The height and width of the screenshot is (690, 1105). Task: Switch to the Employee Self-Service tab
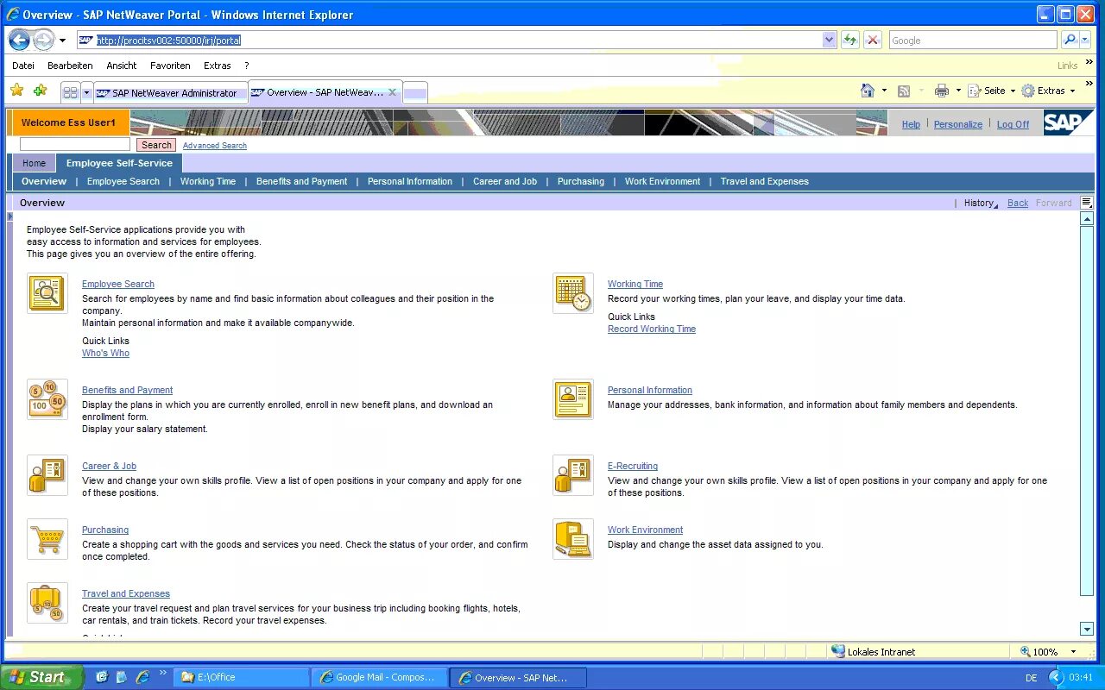(x=119, y=162)
